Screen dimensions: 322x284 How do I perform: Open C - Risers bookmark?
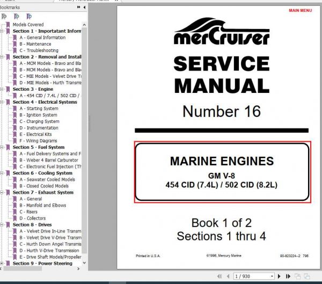[x=28, y=212]
